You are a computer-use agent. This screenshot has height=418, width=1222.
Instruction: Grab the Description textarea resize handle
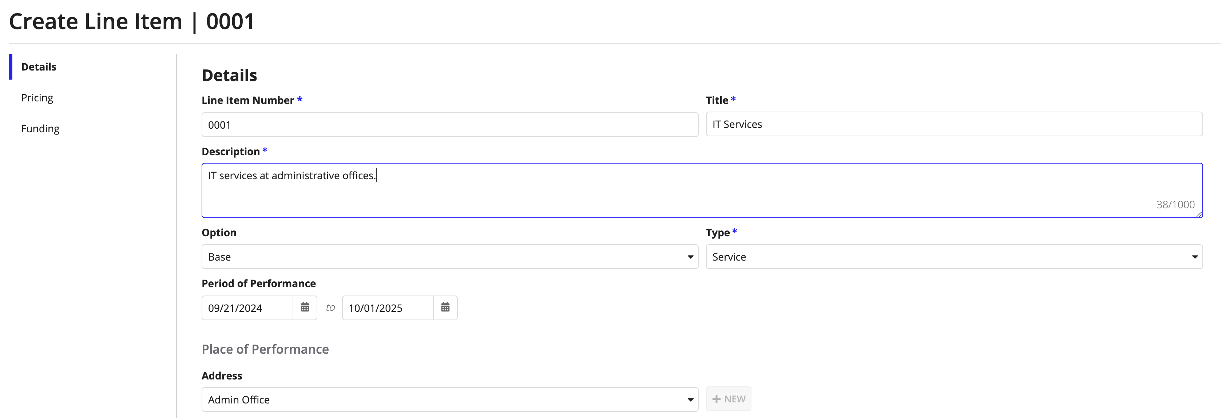(1198, 214)
